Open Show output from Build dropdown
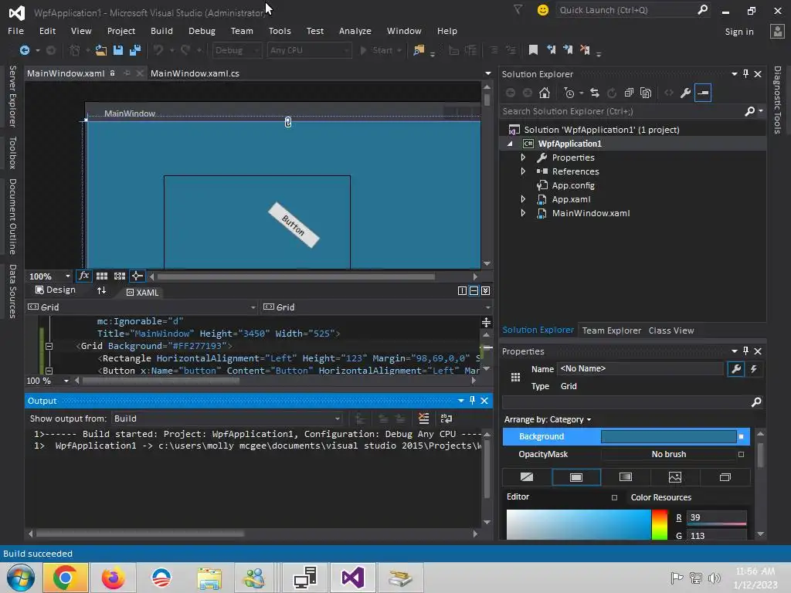 338,418
